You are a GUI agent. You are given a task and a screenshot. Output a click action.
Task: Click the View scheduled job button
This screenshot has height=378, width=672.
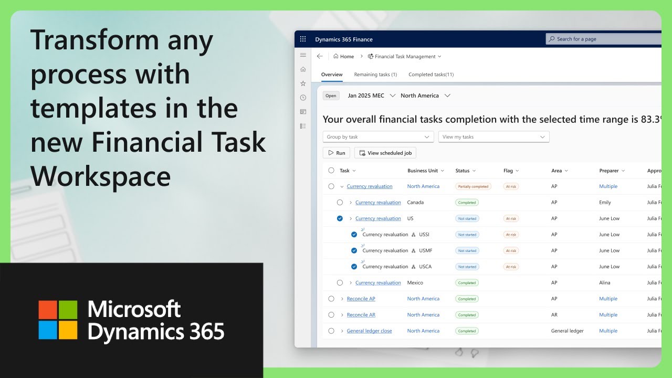(385, 153)
